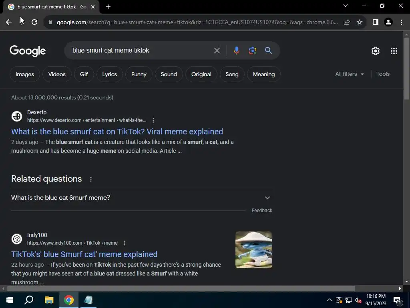
Task: Select the Sound filter chip
Action: (169, 74)
